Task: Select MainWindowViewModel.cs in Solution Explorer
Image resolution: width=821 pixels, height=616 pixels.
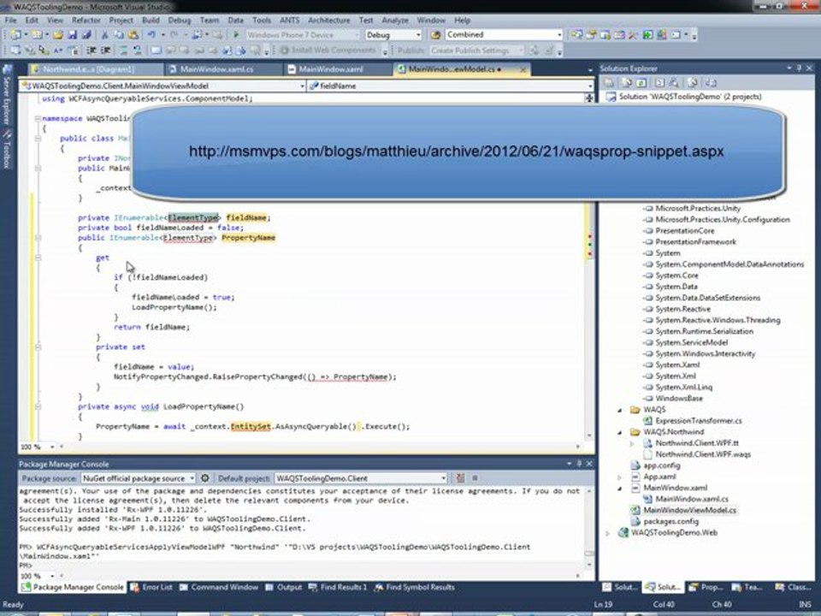Action: pos(689,510)
